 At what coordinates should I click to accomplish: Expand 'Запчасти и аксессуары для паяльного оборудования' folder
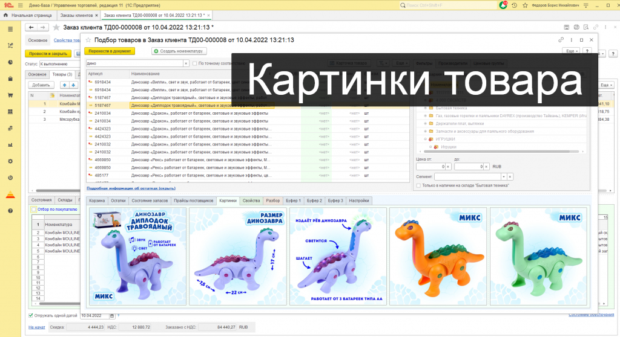(426, 132)
